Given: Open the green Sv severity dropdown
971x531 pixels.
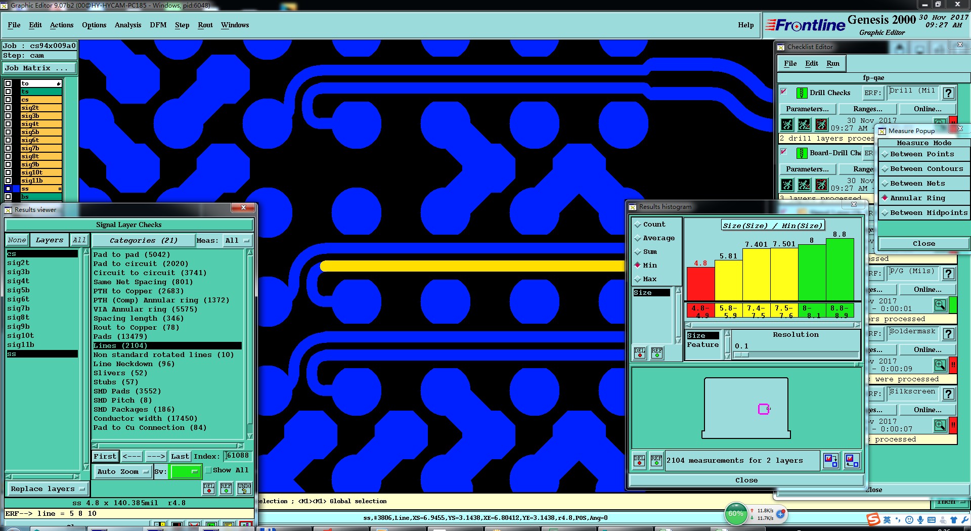Looking at the screenshot, I should coord(185,471).
